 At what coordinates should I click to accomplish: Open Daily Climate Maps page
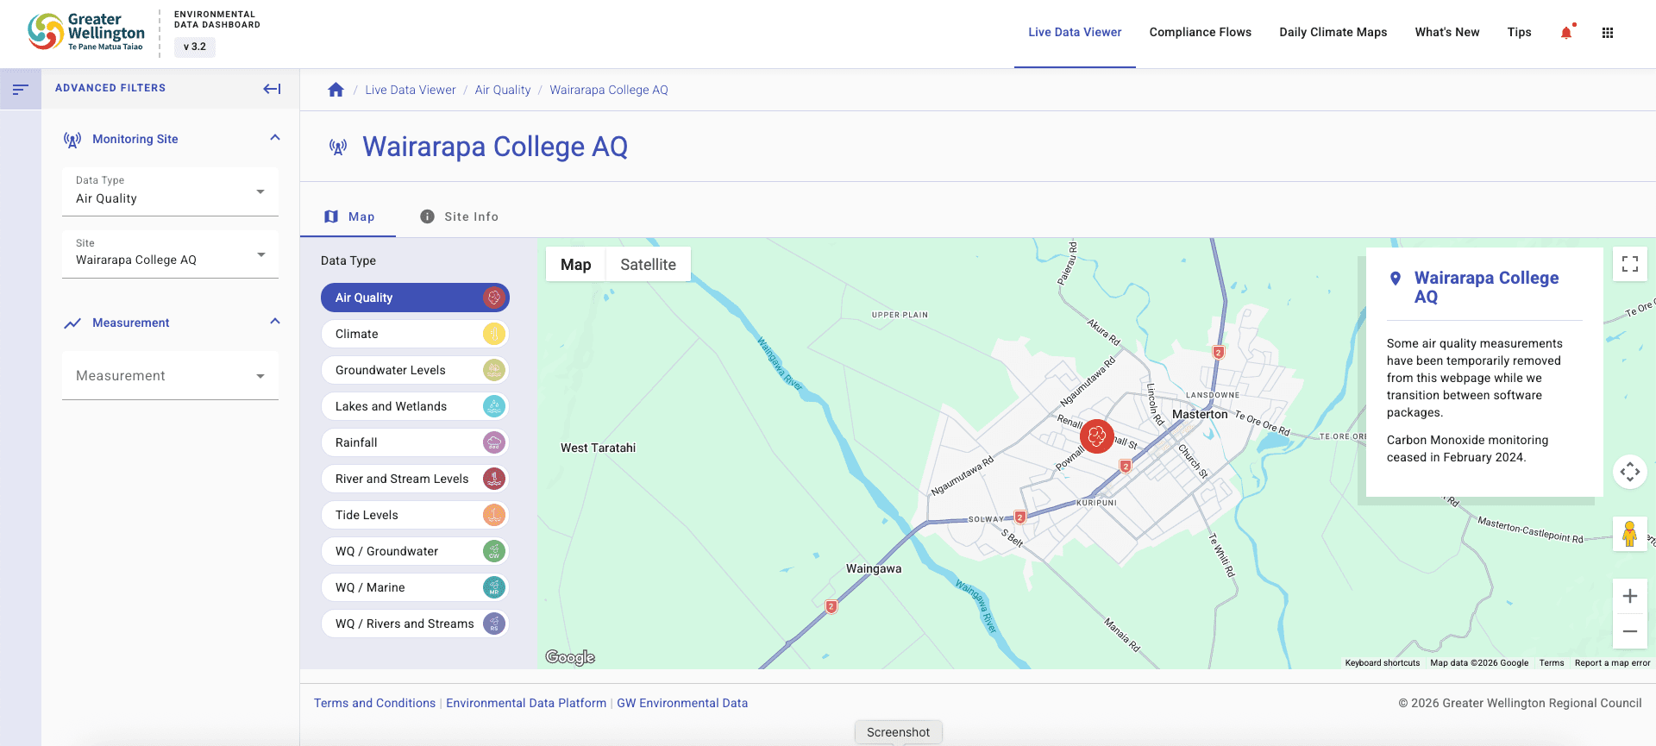[x=1333, y=33]
